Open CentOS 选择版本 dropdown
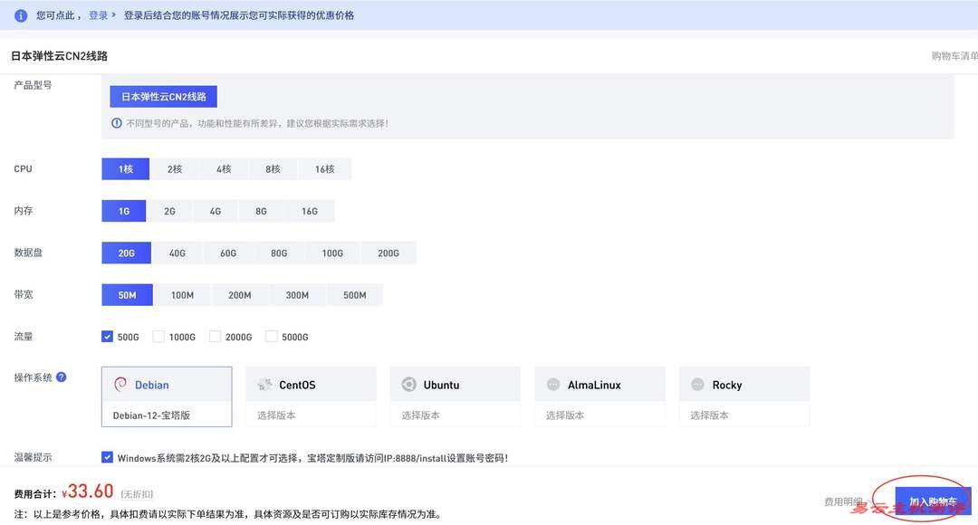The image size is (978, 525). click(312, 415)
